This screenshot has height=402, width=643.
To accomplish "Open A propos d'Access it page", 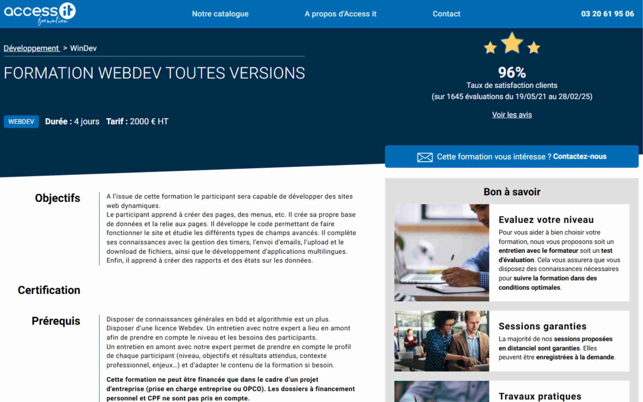I will 340,14.
